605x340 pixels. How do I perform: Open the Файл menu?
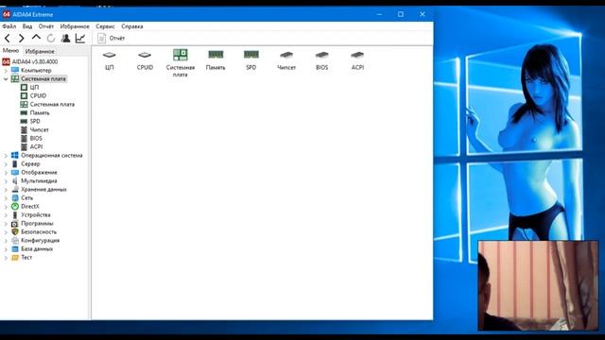(9, 26)
